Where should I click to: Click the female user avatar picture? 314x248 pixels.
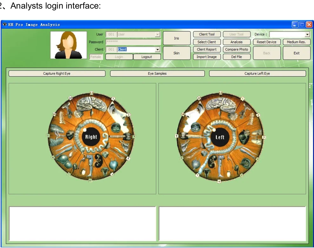(69, 45)
